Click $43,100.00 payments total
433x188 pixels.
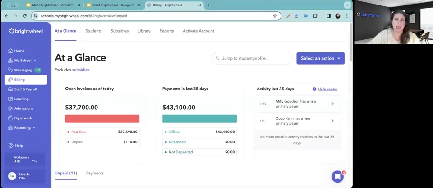click(x=179, y=108)
